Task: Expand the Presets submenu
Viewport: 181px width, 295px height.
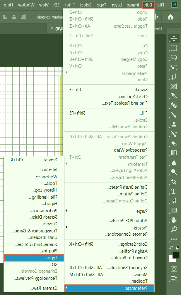Action: point(108,228)
